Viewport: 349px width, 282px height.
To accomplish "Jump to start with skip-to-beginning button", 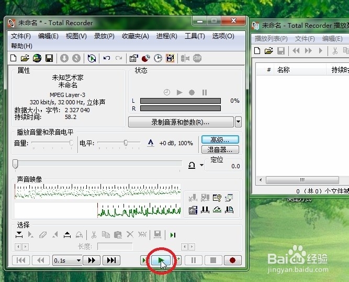I will [21, 260].
